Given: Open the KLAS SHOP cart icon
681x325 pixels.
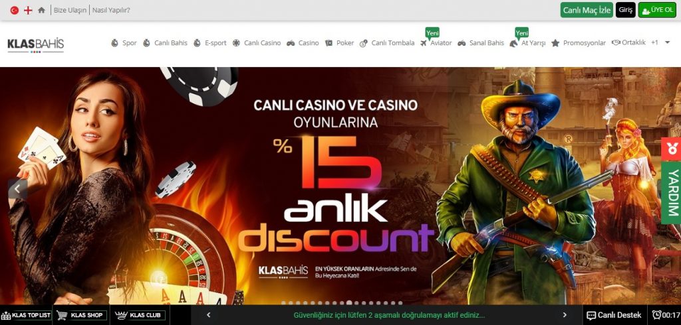Looking at the screenshot, I should click(x=62, y=315).
